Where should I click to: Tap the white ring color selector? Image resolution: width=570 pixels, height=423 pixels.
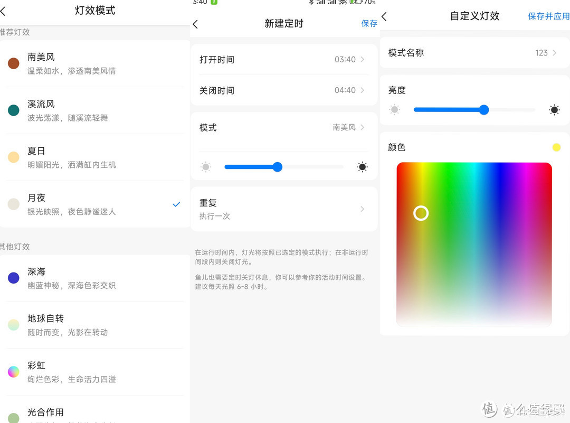(421, 213)
